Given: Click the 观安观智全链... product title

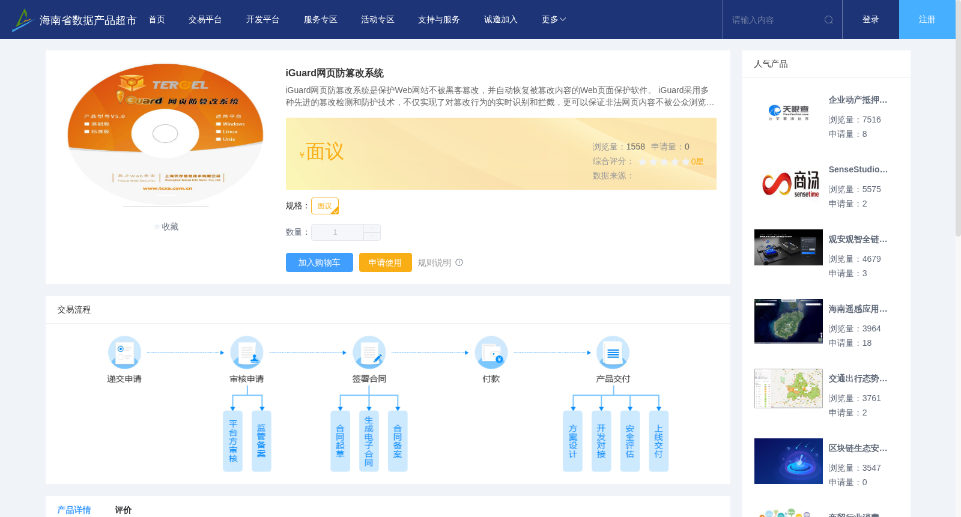Looking at the screenshot, I should (858, 240).
